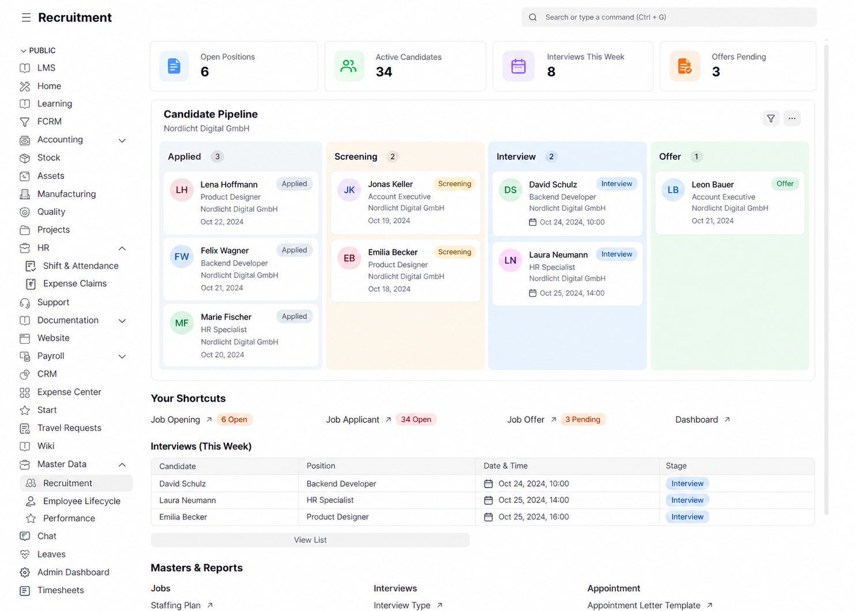Expand the Documentation sidebar chevron
857x611 pixels.
(122, 321)
